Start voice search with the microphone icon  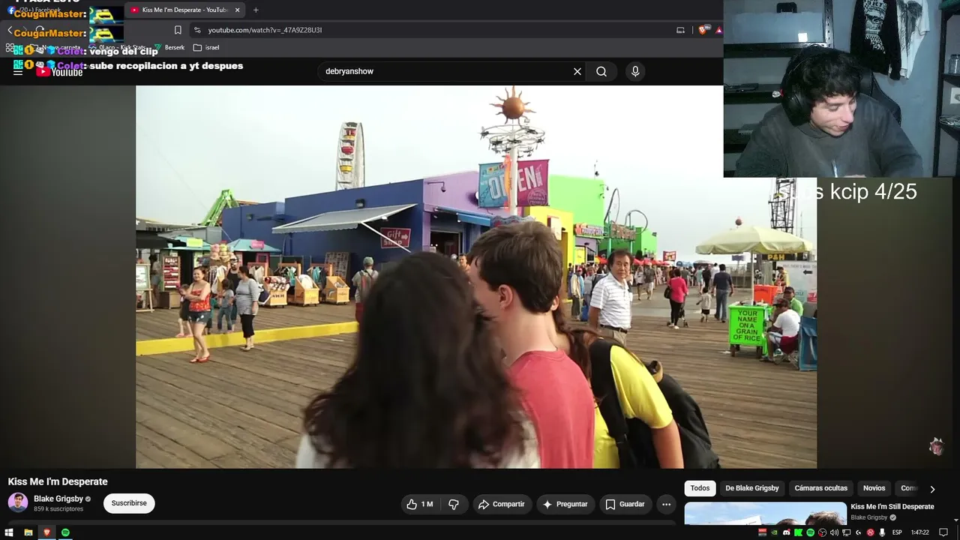(635, 71)
